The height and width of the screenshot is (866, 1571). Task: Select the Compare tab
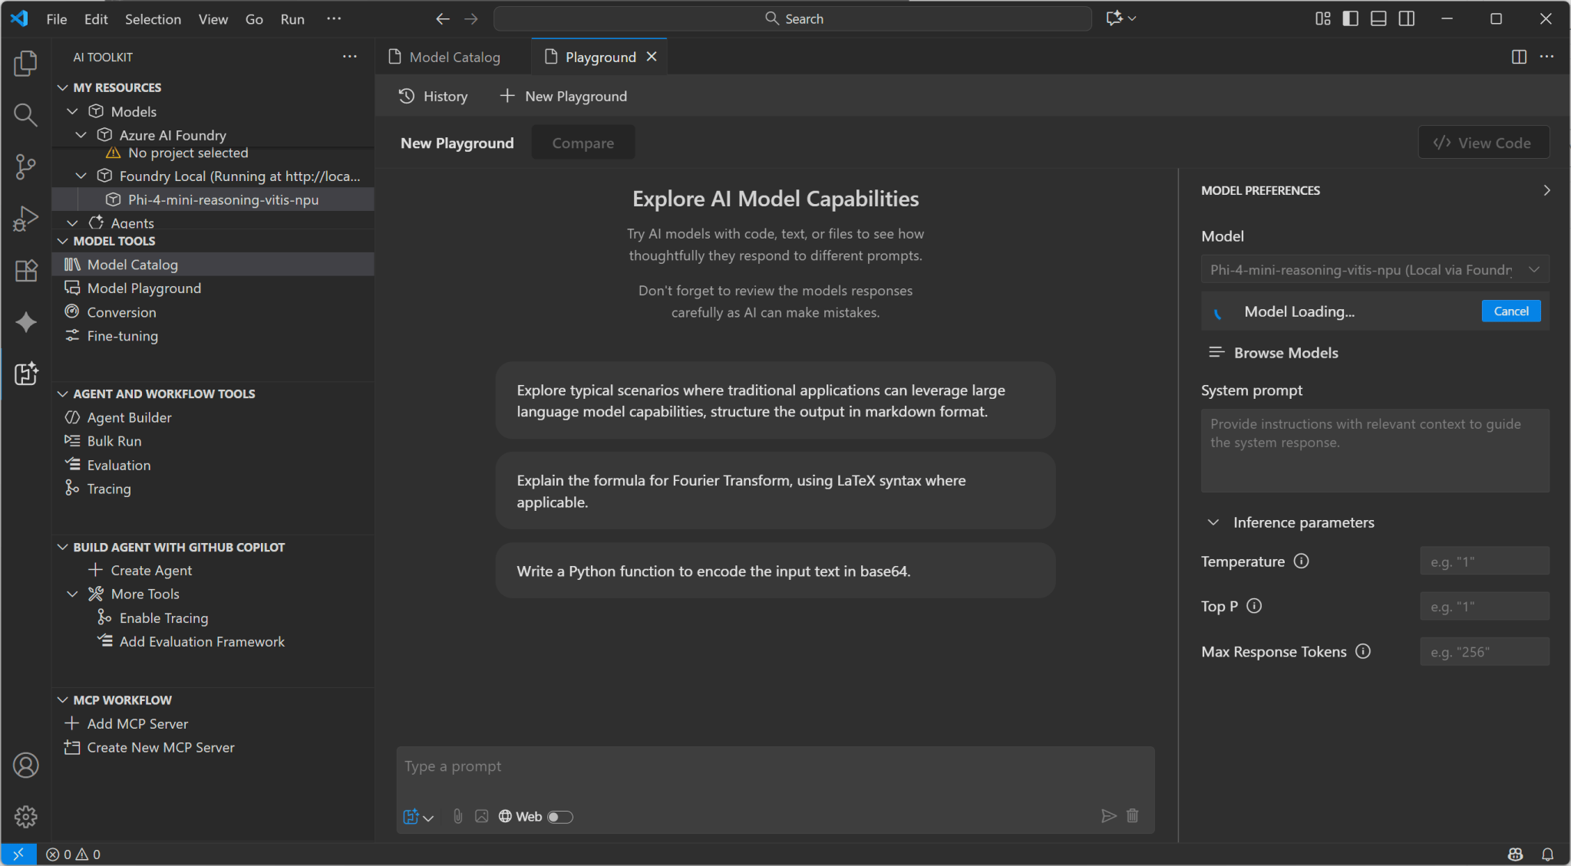[x=583, y=143]
